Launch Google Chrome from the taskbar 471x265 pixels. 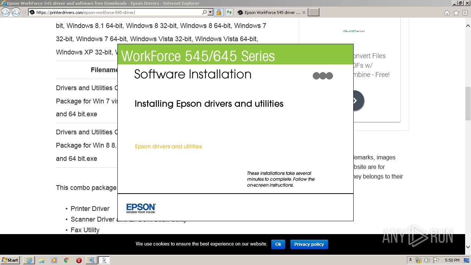(67, 260)
